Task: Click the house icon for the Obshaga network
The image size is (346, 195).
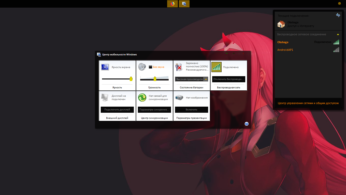Action: [281, 24]
